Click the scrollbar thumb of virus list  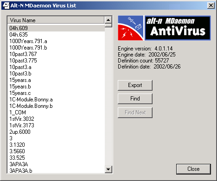tap(108, 25)
